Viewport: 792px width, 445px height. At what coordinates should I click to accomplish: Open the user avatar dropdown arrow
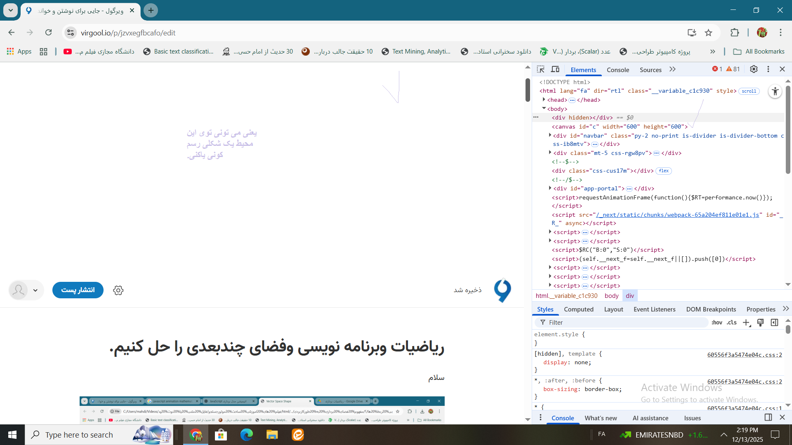pyautogui.click(x=35, y=290)
